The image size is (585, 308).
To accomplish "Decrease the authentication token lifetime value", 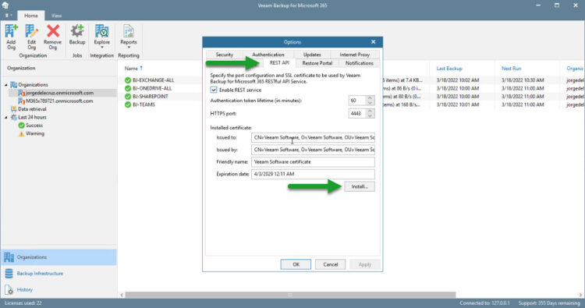I will click(x=370, y=103).
